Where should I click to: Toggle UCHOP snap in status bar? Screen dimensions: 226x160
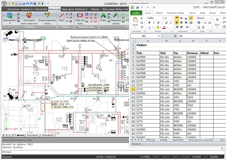197,157
